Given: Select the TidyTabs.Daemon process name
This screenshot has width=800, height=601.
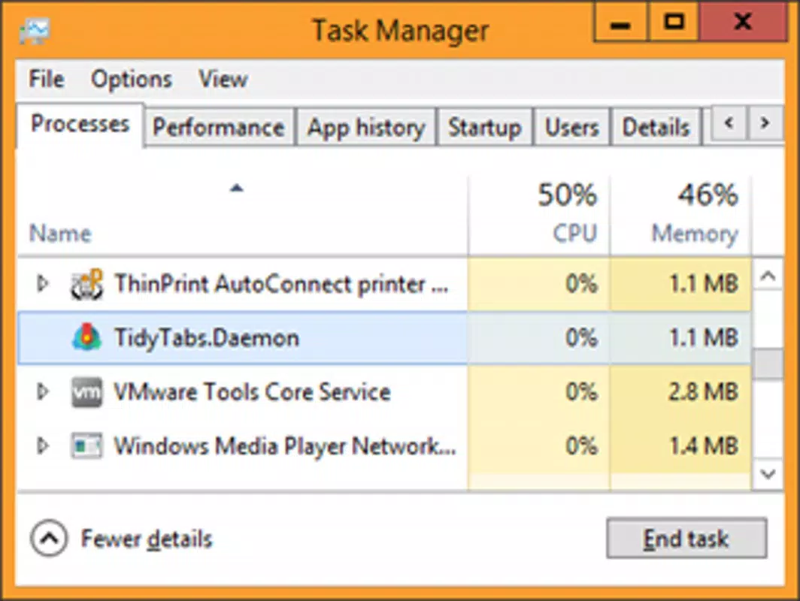Looking at the screenshot, I should click(x=206, y=338).
